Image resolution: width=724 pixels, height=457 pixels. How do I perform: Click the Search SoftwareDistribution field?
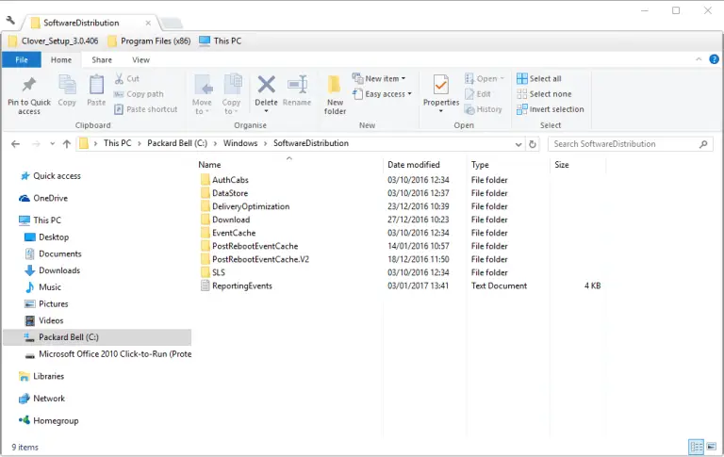[x=624, y=144]
